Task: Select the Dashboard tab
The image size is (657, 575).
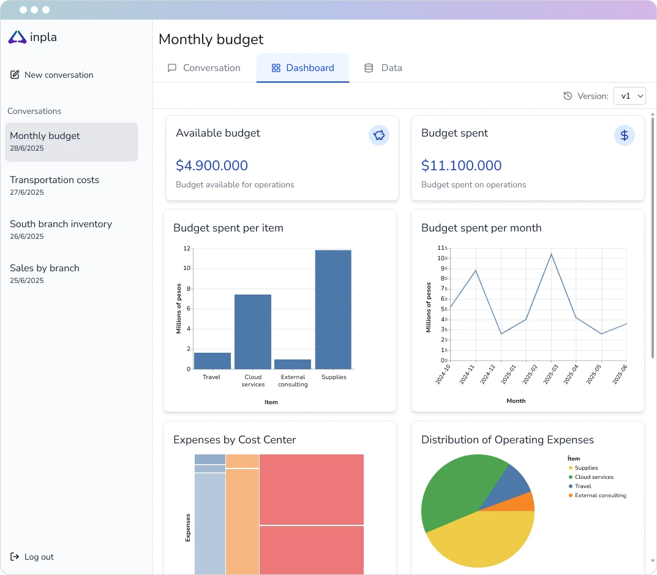Action: [x=302, y=68]
